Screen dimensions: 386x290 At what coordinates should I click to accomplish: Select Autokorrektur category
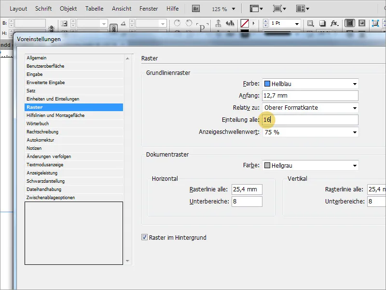(x=74, y=140)
